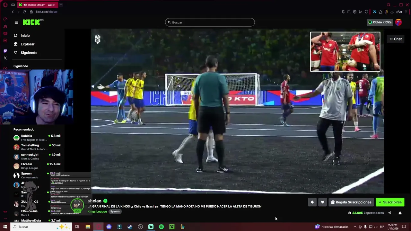
Task: Open the browser AI assistant button
Action: pos(399,12)
